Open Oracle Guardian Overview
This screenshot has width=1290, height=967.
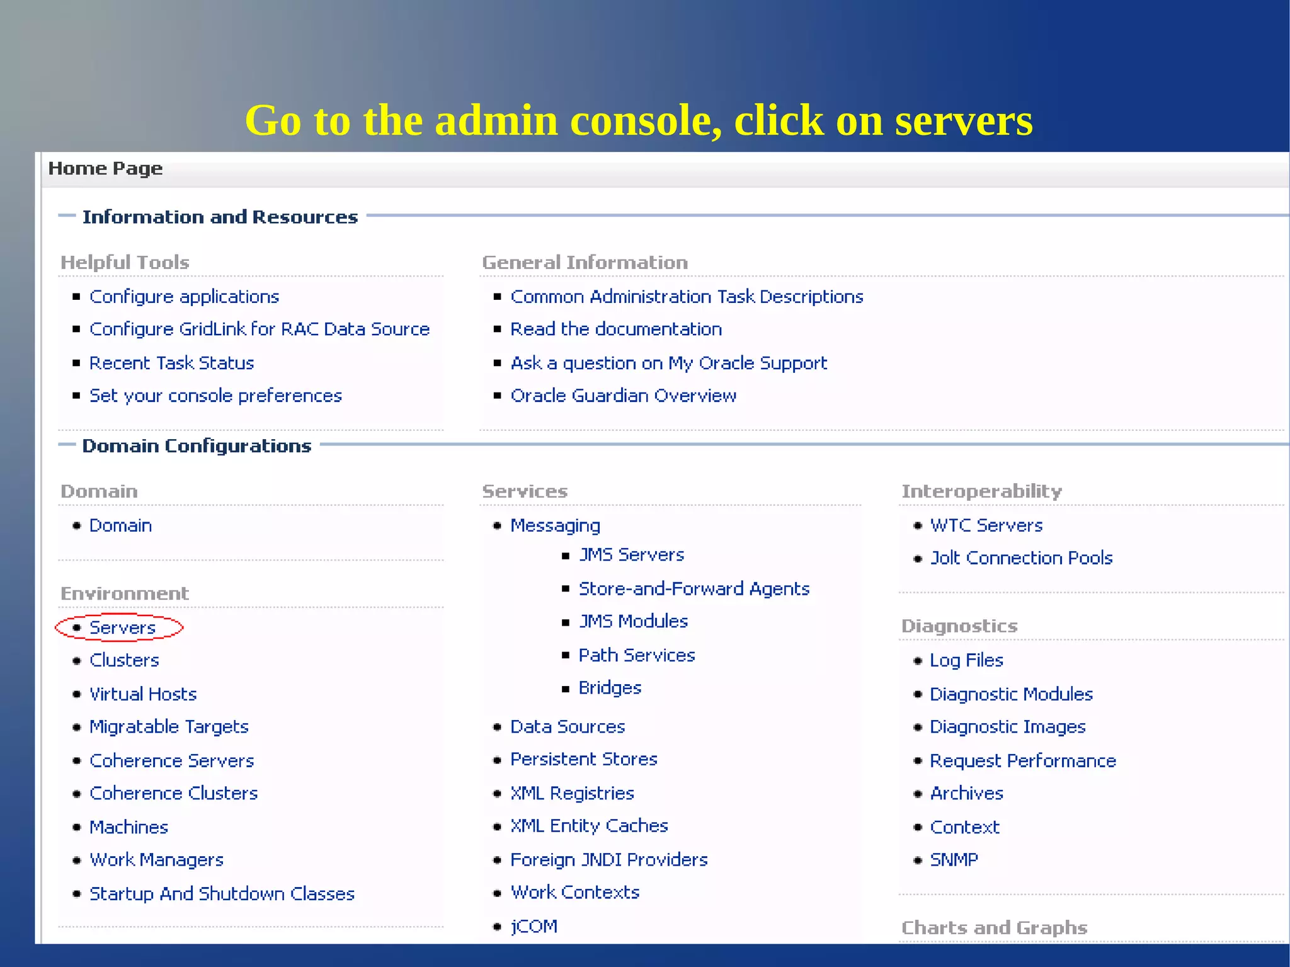623,396
